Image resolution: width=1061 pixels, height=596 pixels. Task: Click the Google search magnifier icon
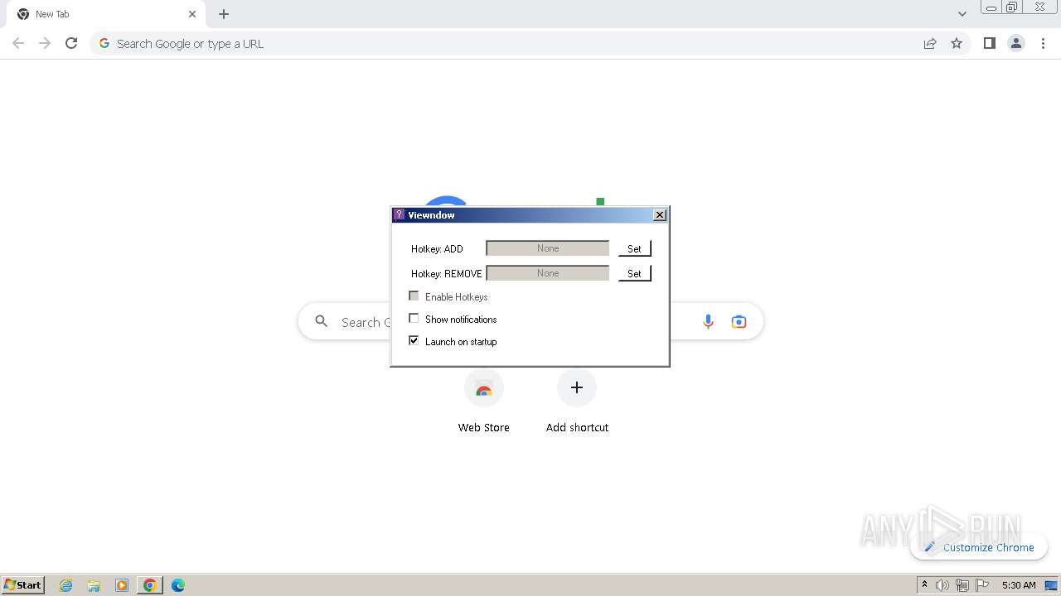322,322
